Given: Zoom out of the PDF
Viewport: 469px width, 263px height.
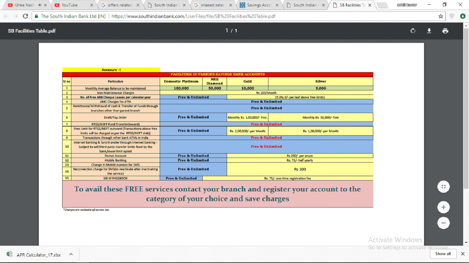Looking at the screenshot, I should pos(443,223).
